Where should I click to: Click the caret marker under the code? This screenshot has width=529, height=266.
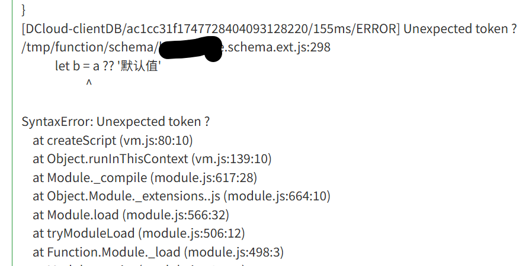pos(89,83)
